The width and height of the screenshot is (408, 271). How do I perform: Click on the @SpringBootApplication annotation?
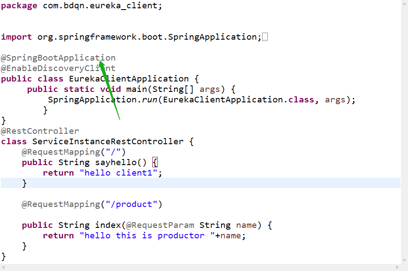click(x=58, y=58)
